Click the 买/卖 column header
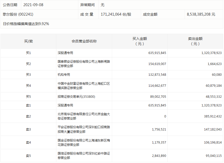 28,41
